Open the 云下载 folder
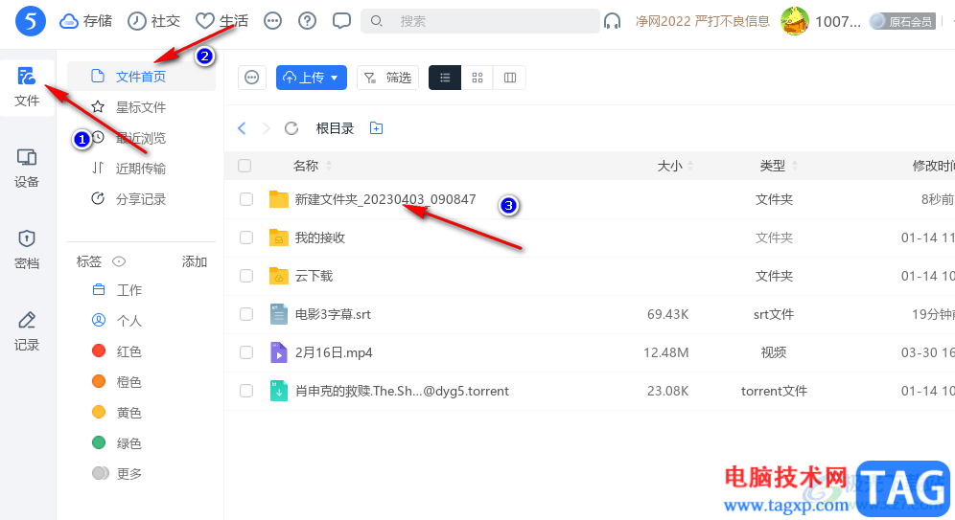The width and height of the screenshot is (955, 520). 314,276
